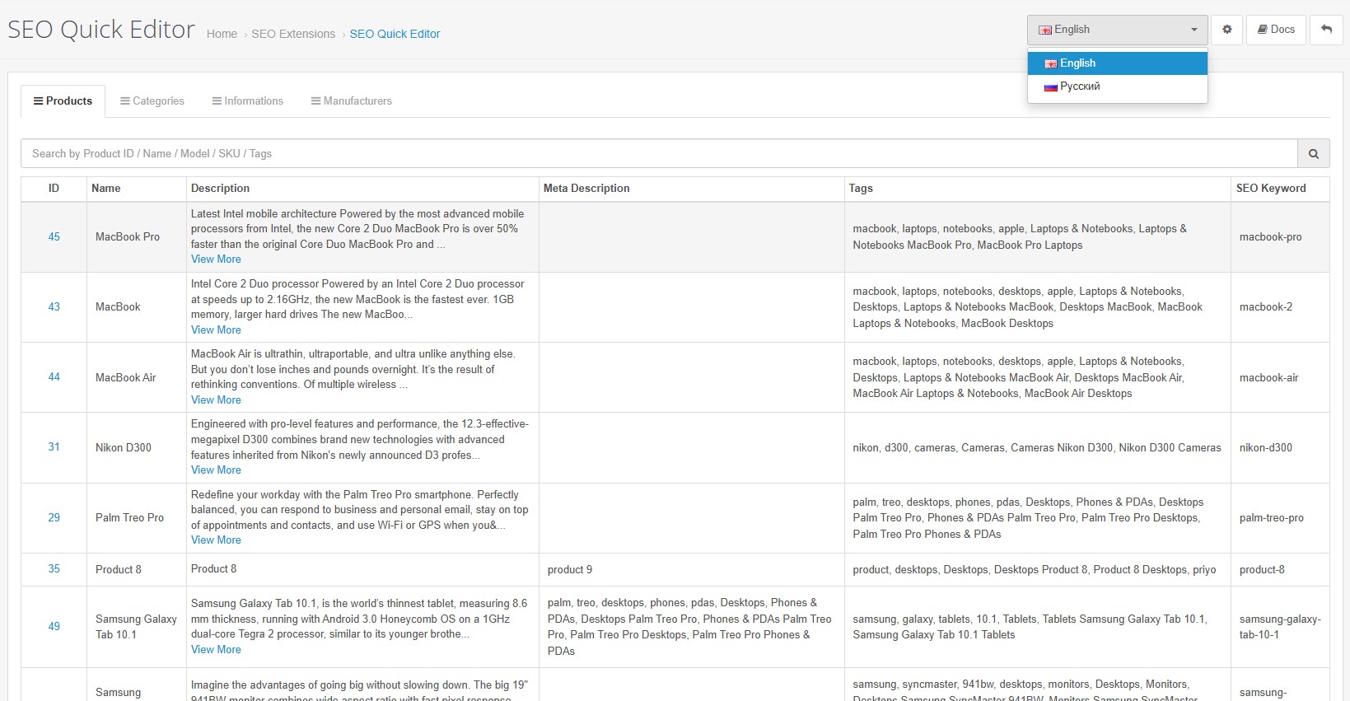Screen dimensions: 1350x701
Task: Click the MacBook Pro name cell
Action: [x=137, y=237]
